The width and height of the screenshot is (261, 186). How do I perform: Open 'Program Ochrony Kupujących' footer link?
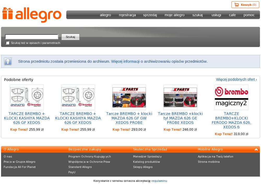(90, 156)
